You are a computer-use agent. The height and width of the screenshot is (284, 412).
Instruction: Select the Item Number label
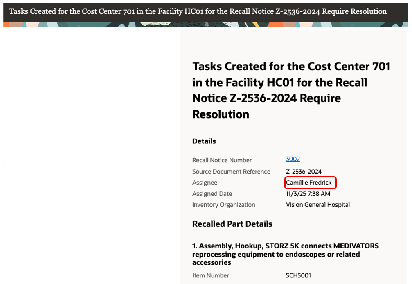click(x=210, y=275)
